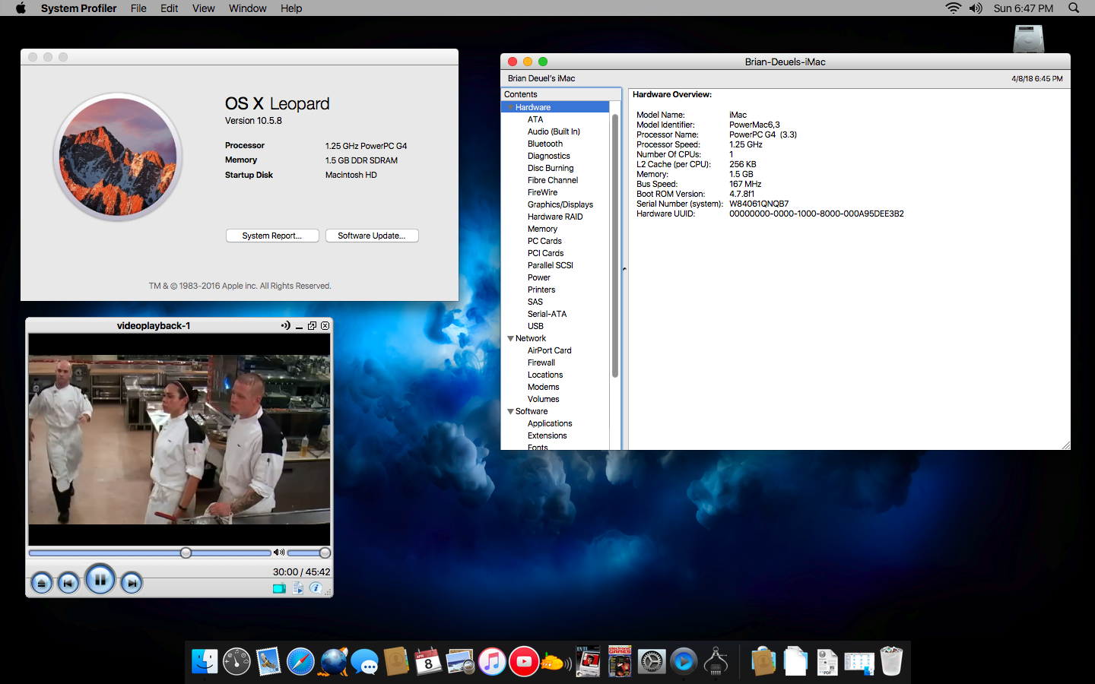Skip to the previous track in player
Viewport: 1095px width, 684px height.
[x=68, y=583]
